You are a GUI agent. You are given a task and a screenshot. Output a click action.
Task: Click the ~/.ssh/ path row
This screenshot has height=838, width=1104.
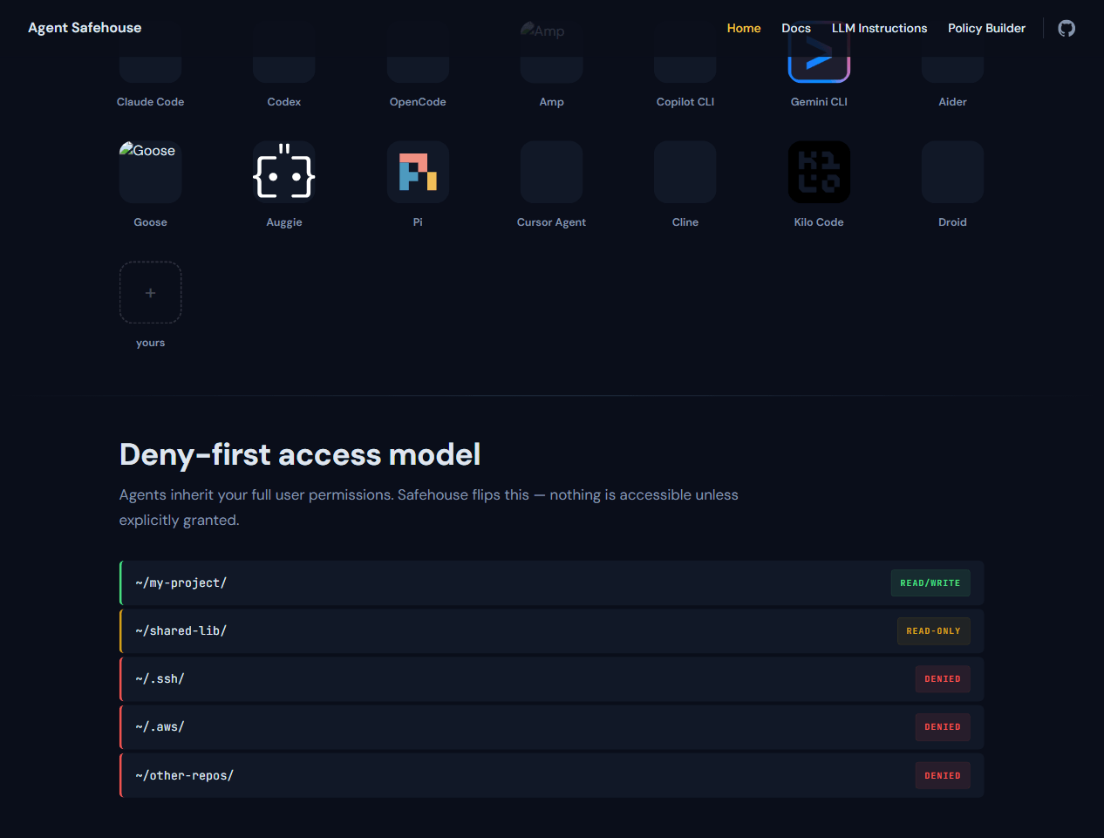click(x=551, y=678)
